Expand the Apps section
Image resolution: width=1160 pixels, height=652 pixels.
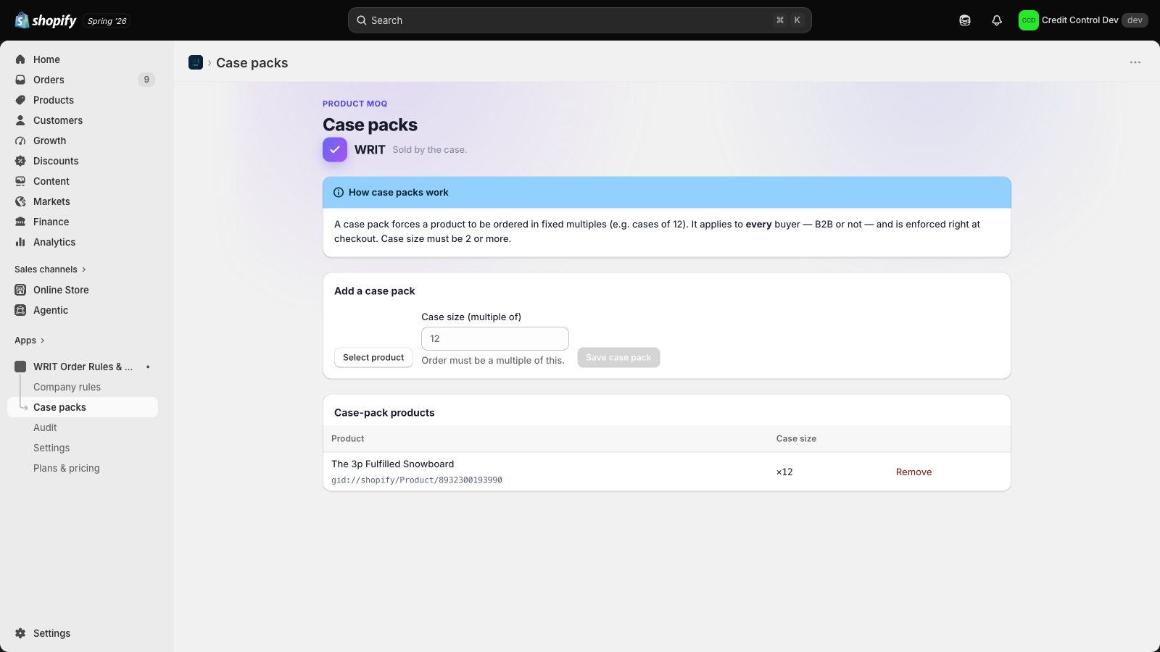coord(30,340)
